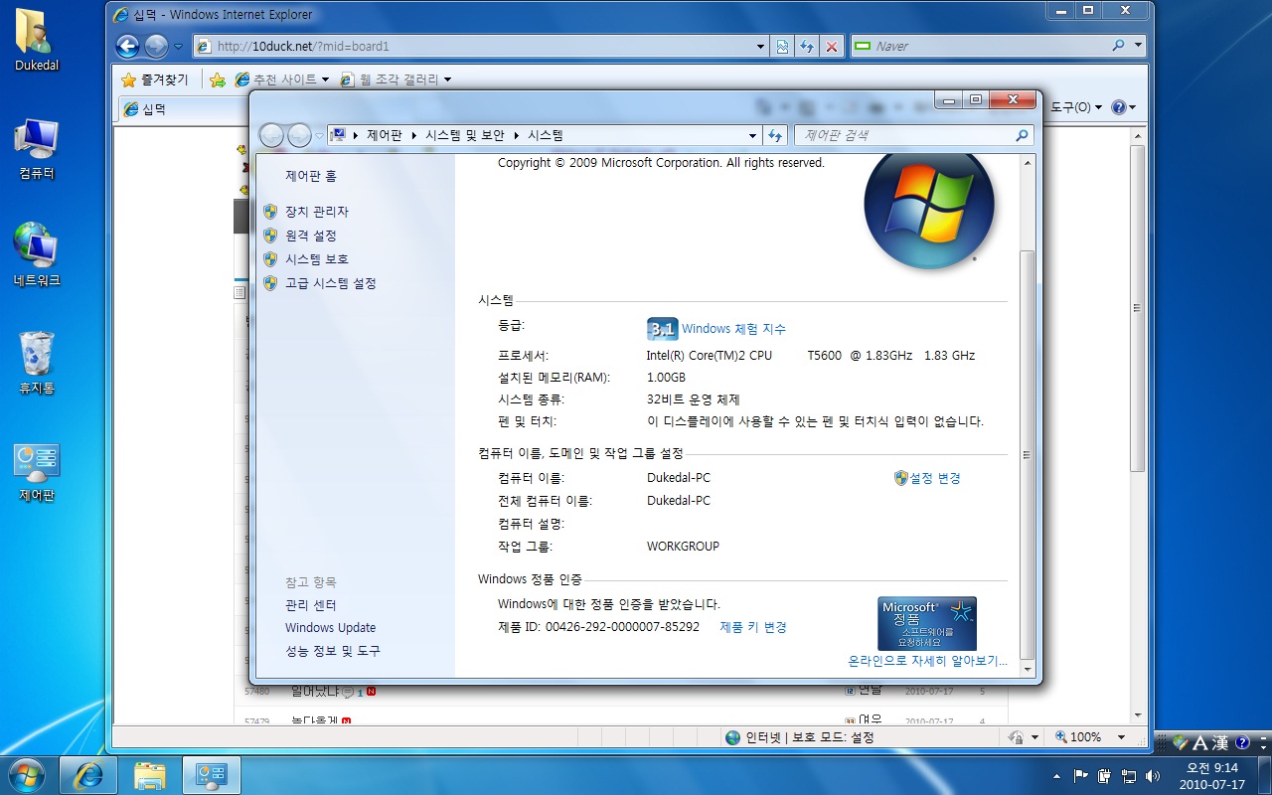Open 시스템 보호 in the sidebar
The height and width of the screenshot is (795, 1272).
tap(317, 259)
